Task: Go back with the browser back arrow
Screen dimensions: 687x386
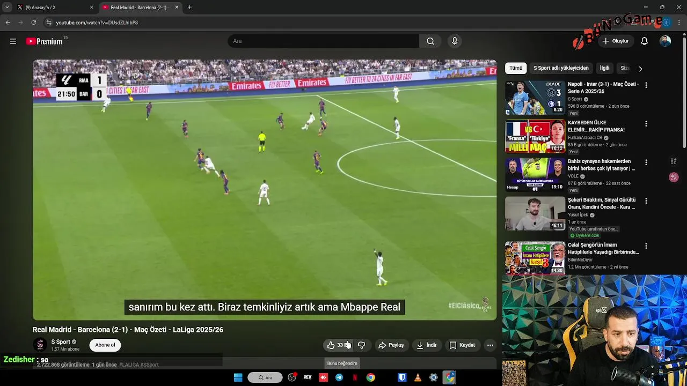Action: [8, 23]
